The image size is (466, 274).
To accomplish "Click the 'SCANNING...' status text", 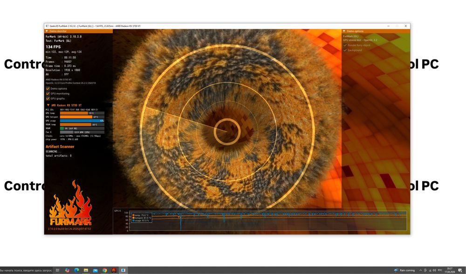I will pyautogui.click(x=54, y=152).
